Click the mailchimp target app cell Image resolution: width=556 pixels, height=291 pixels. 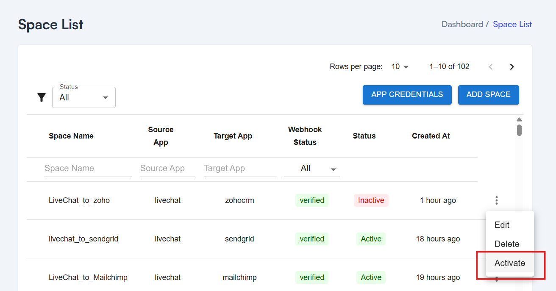click(x=239, y=277)
